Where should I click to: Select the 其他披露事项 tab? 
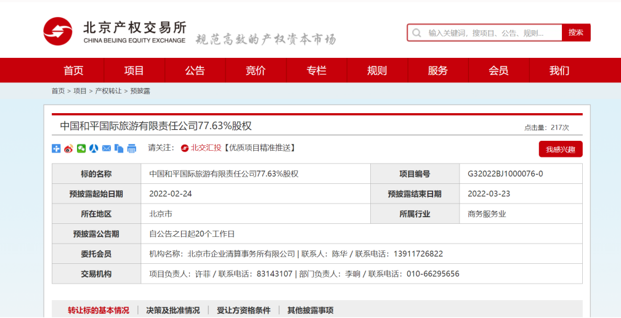tap(310, 311)
